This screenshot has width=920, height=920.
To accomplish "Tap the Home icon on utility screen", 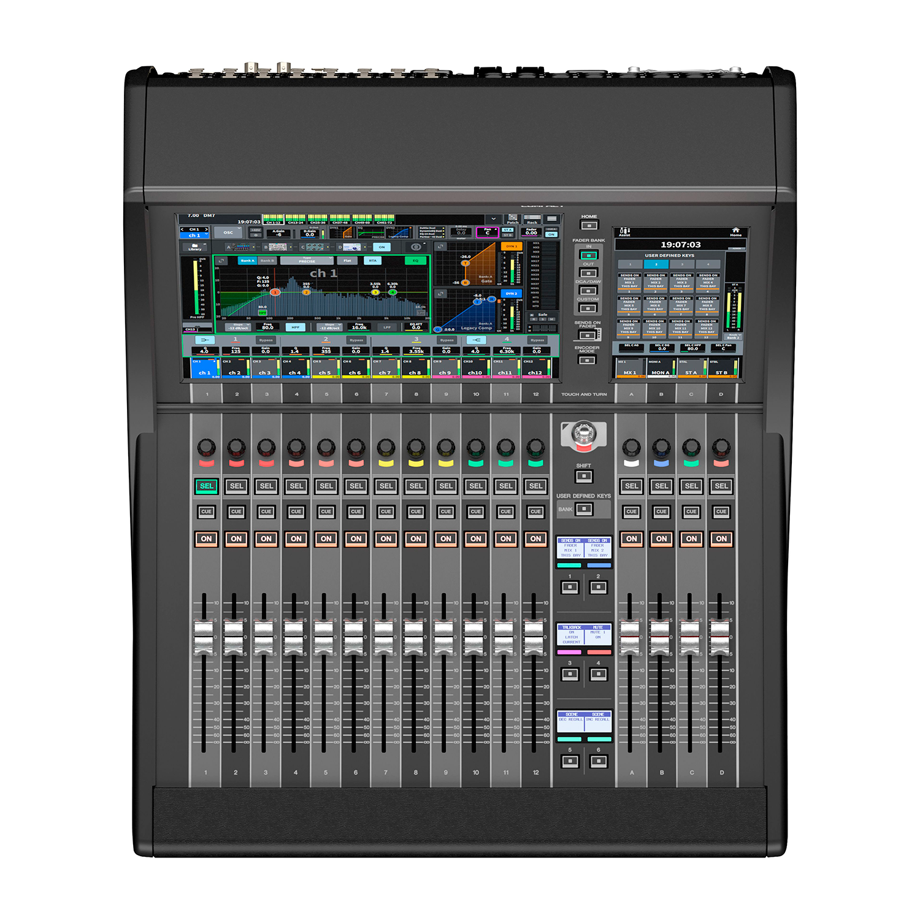I will coord(735,232).
